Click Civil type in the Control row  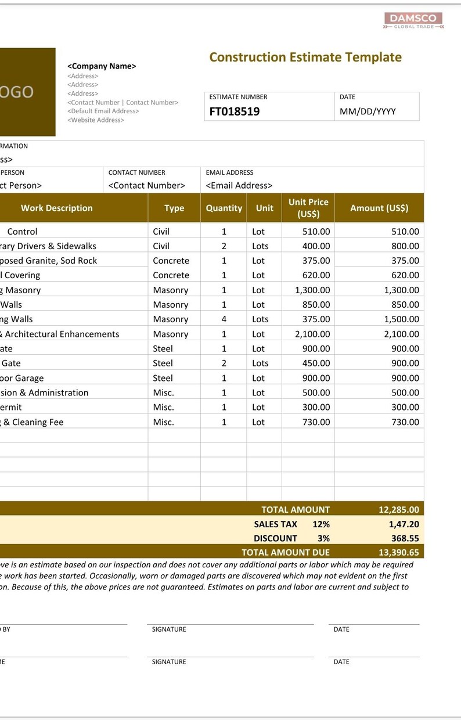point(161,231)
